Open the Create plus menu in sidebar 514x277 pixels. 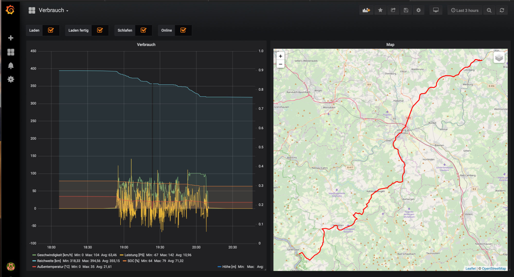coord(11,38)
